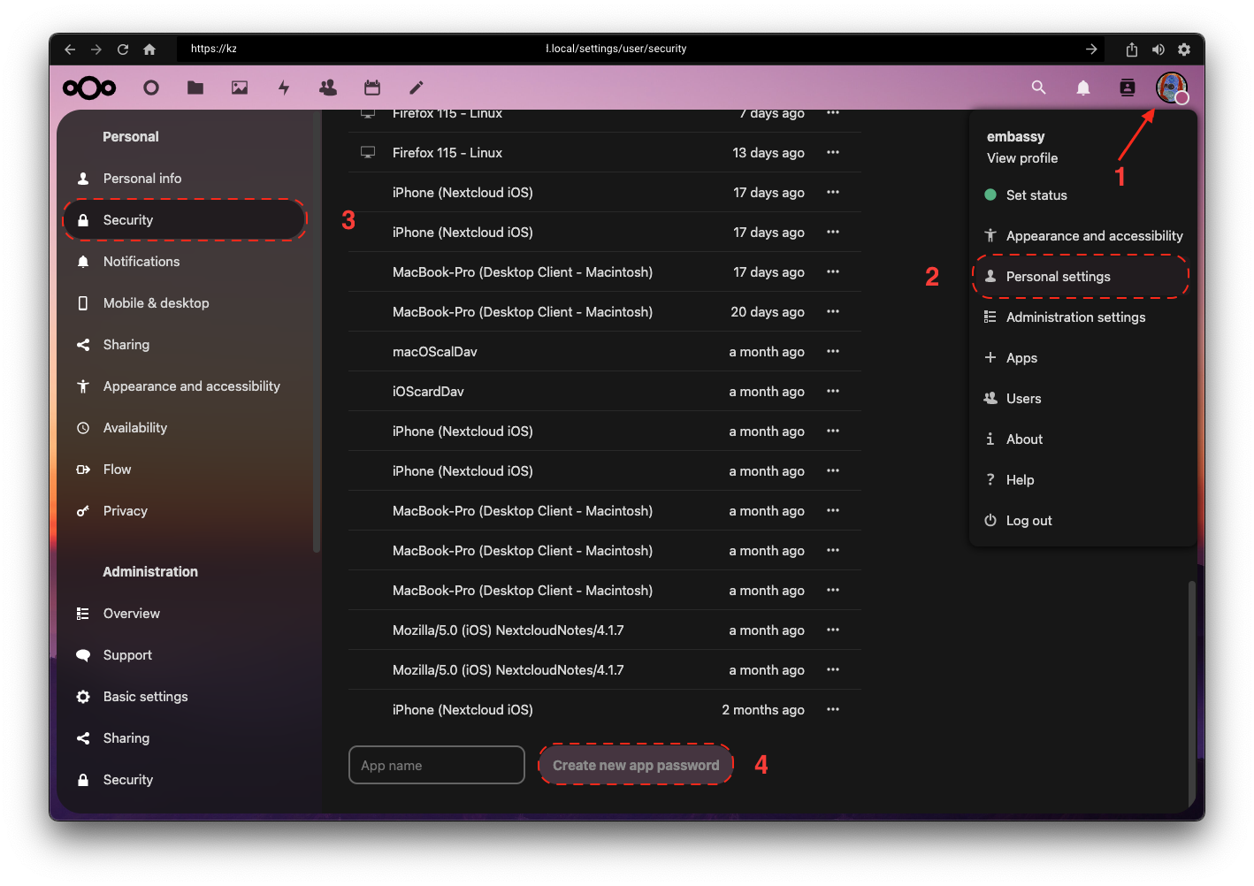Open the Calendar app
1254x886 pixels.
371,88
